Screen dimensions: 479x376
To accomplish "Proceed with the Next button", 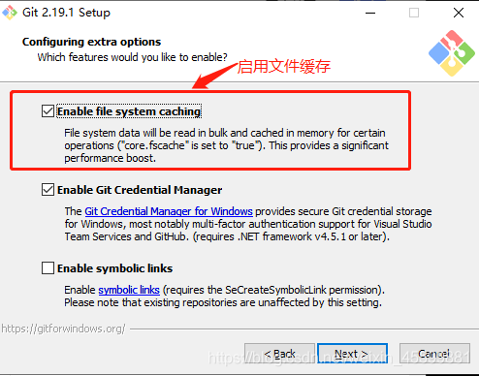I will point(352,354).
